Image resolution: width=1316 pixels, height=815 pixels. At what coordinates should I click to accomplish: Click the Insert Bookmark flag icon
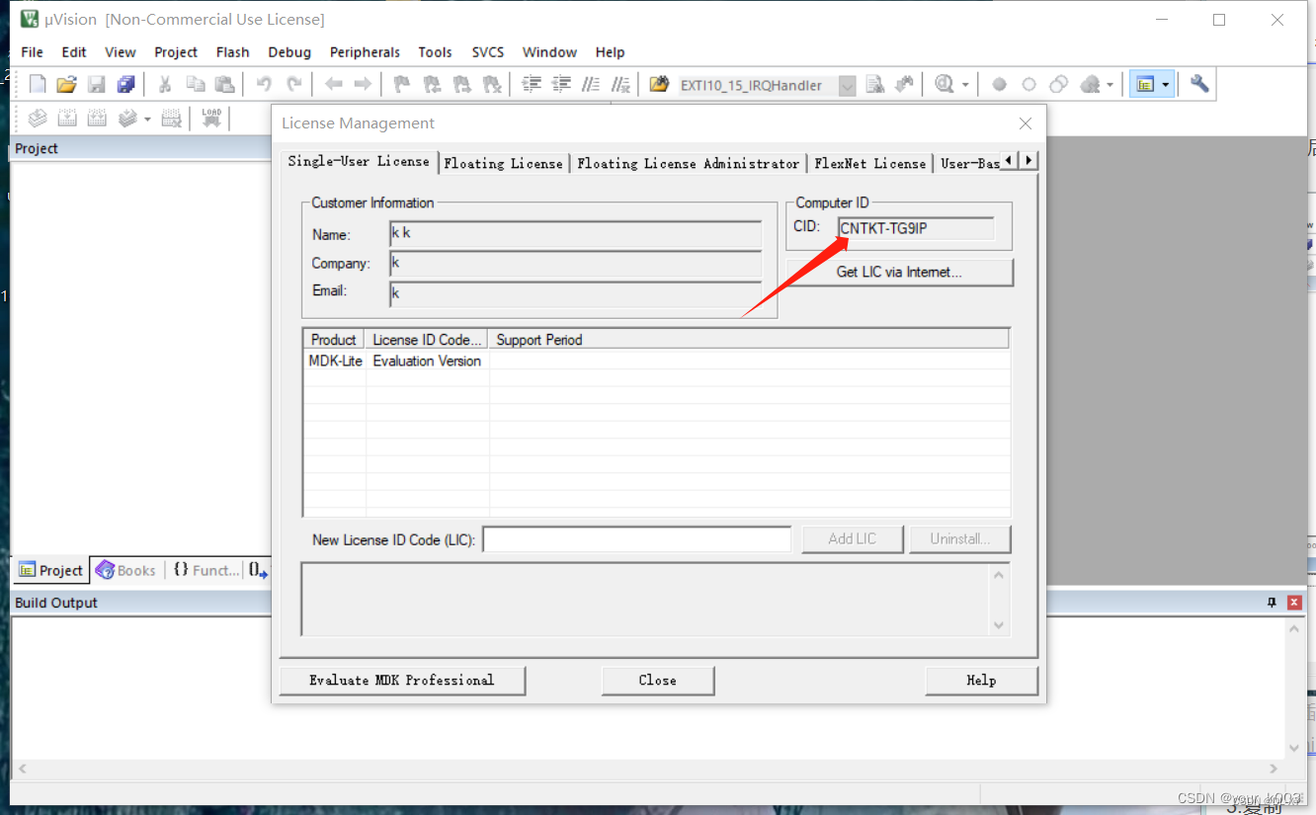401,85
